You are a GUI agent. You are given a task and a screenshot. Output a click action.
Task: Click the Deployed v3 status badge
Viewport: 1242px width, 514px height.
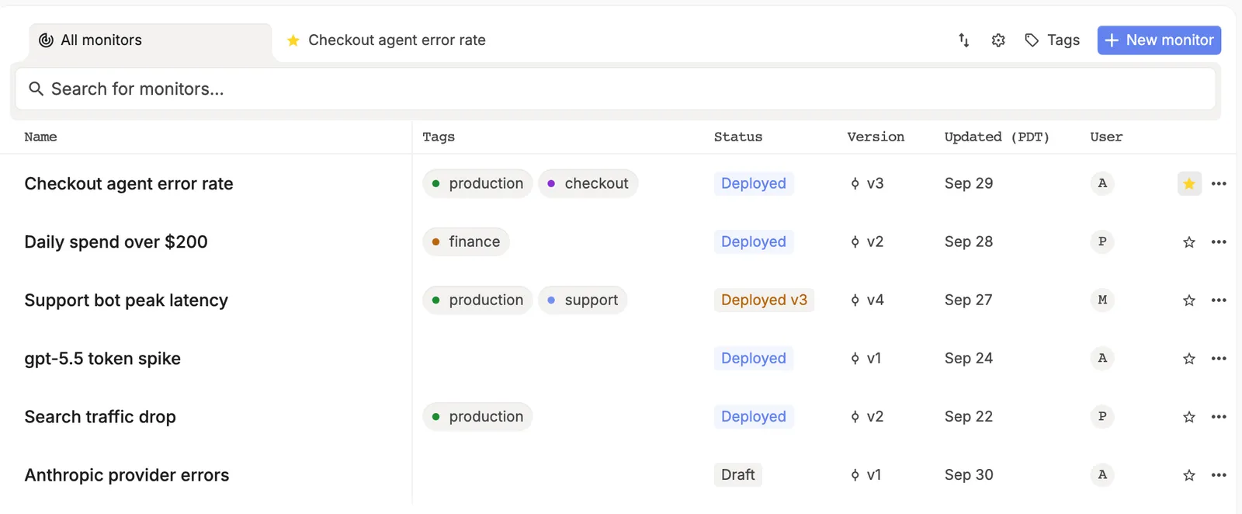click(764, 300)
